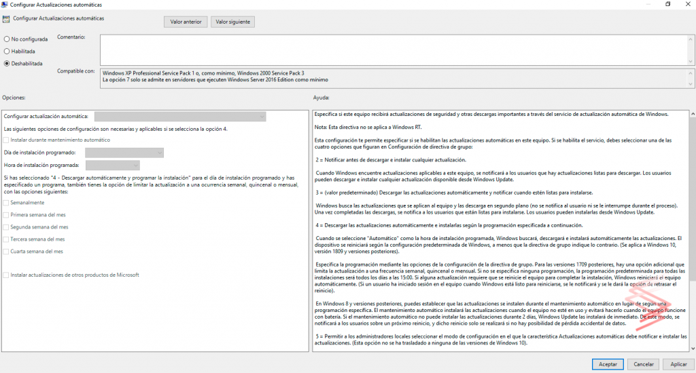This screenshot has height=373, width=696.
Task: Select the Habilitada radio button
Action: [7, 52]
